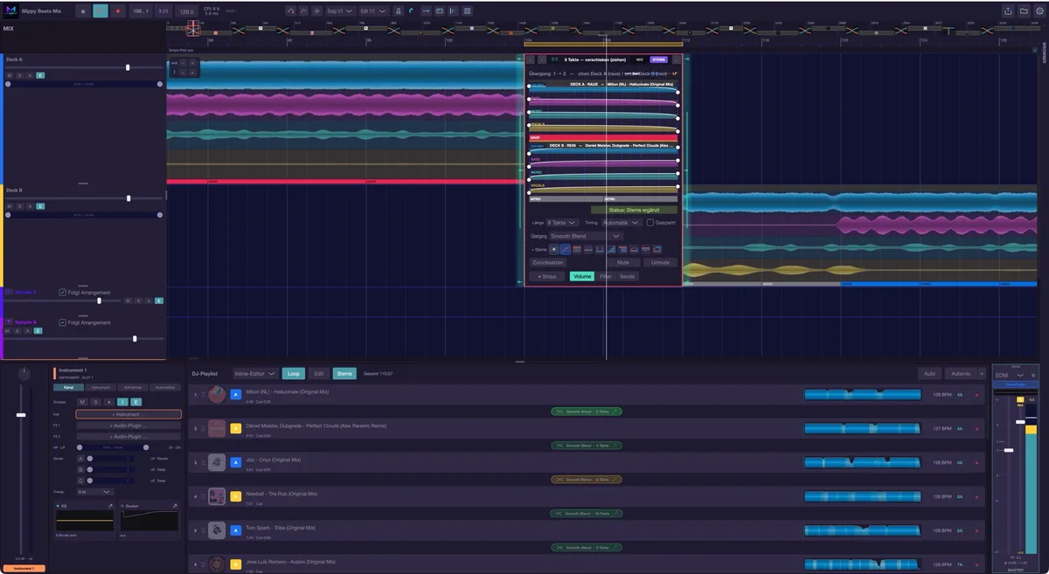Click + Stopp button
Image resolution: width=1049 pixels, height=574 pixels.
coord(547,276)
